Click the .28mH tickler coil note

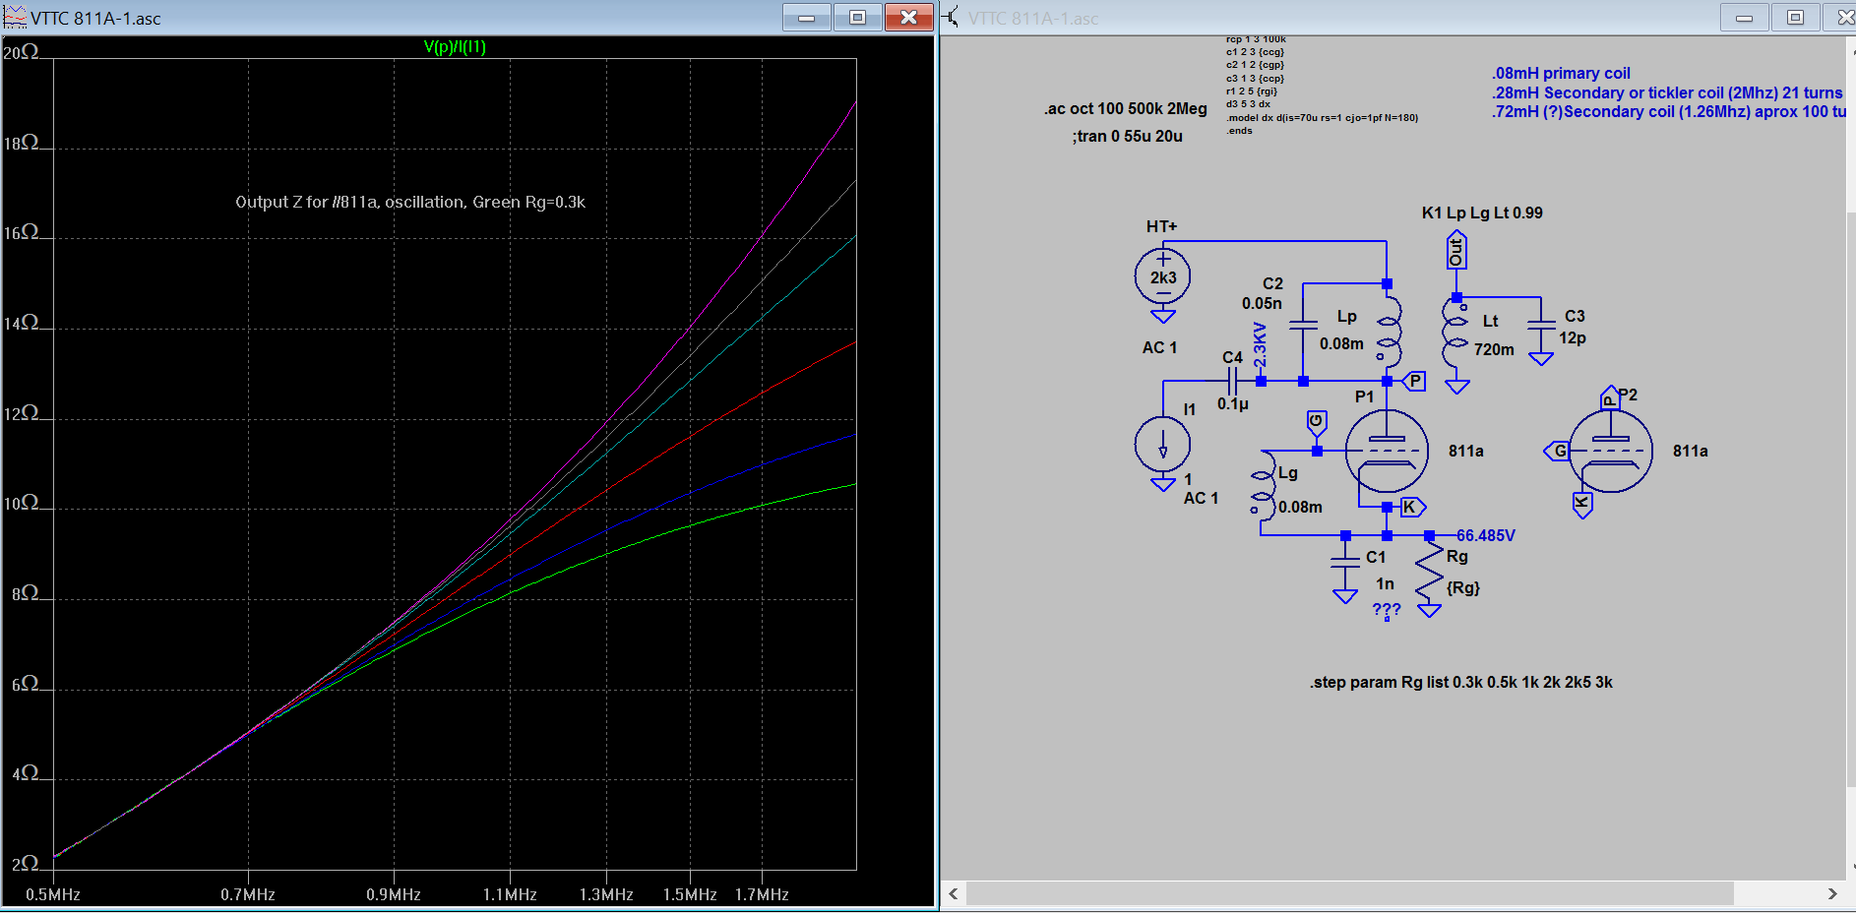tap(1667, 92)
